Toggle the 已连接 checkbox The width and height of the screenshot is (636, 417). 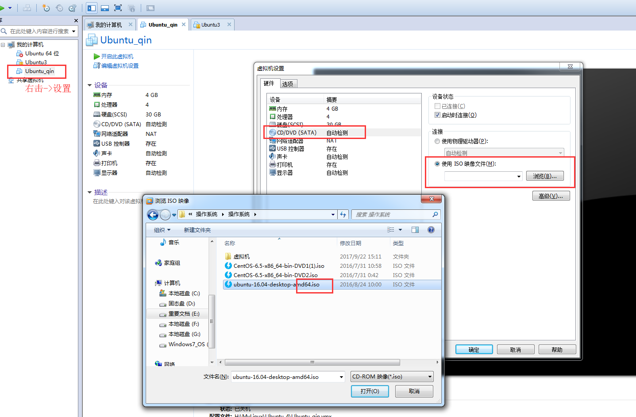click(x=437, y=106)
